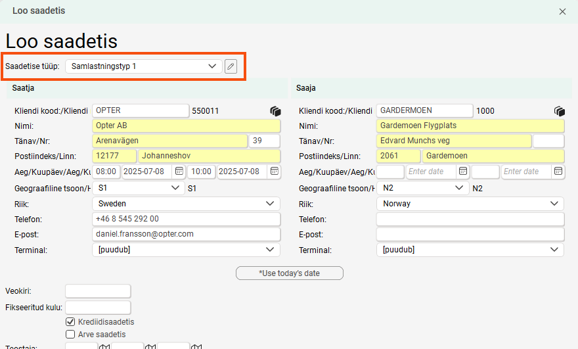Open the receiver address book icon
This screenshot has height=349, width=578.
(560, 111)
